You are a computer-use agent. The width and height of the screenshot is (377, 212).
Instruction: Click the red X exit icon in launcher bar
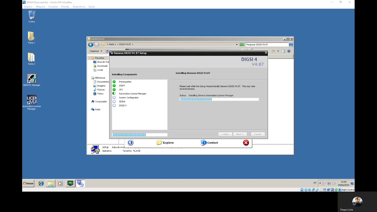(246, 143)
